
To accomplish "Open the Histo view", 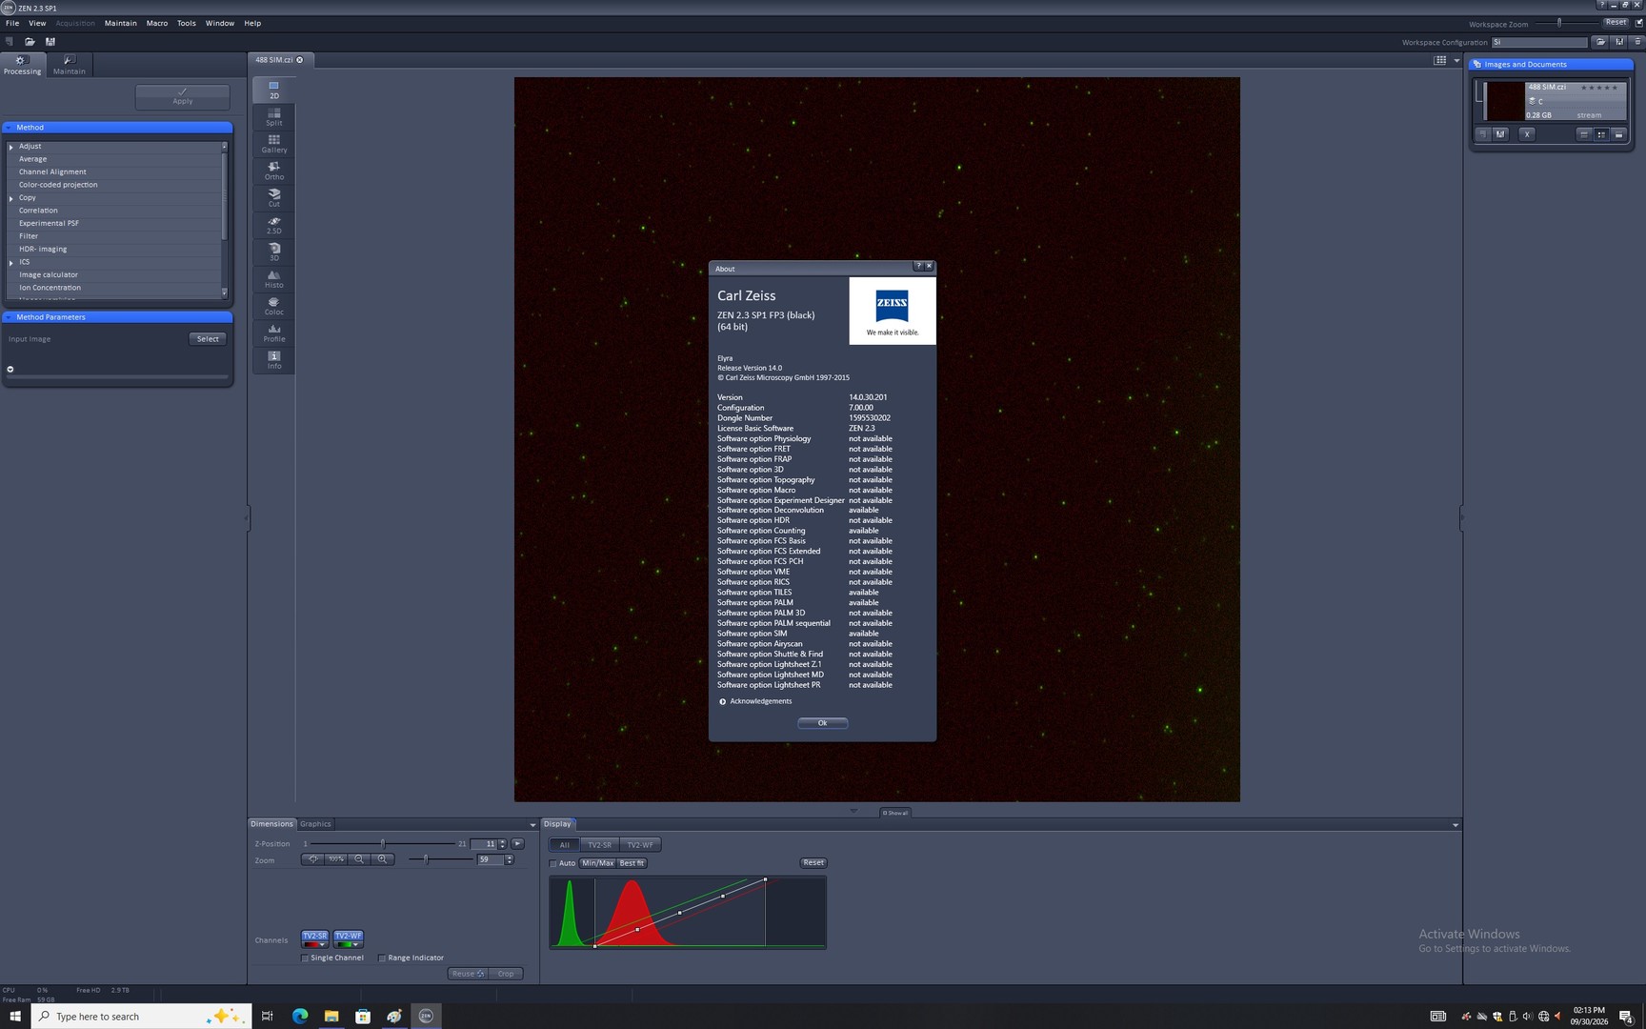I will click(x=274, y=279).
